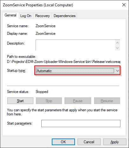Apply the service settings
This screenshot has width=129, height=148.
tap(115, 142)
